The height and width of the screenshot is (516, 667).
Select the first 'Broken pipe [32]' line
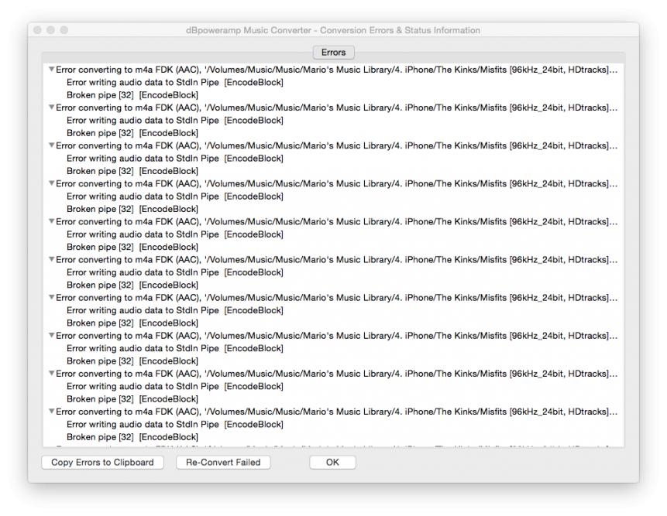tap(132, 95)
